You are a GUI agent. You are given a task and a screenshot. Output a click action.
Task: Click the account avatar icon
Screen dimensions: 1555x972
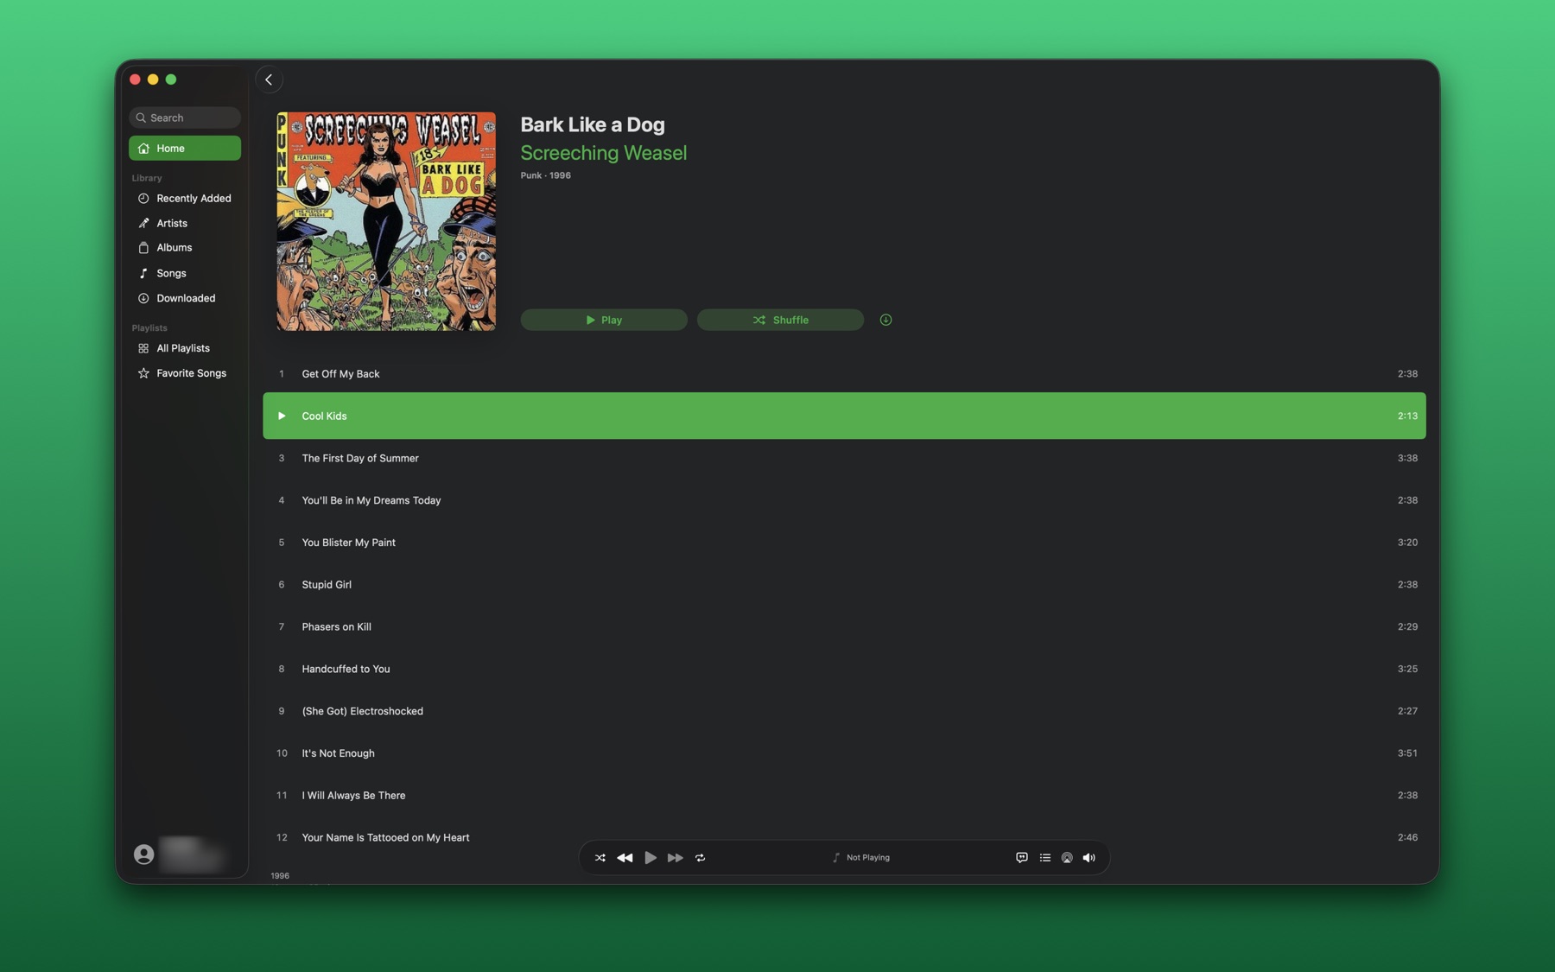144,854
